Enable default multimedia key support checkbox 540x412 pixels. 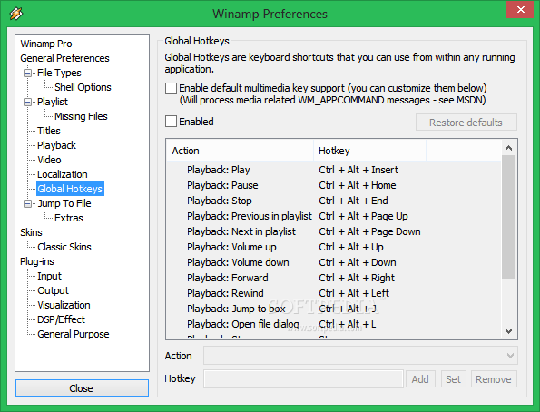coord(171,88)
